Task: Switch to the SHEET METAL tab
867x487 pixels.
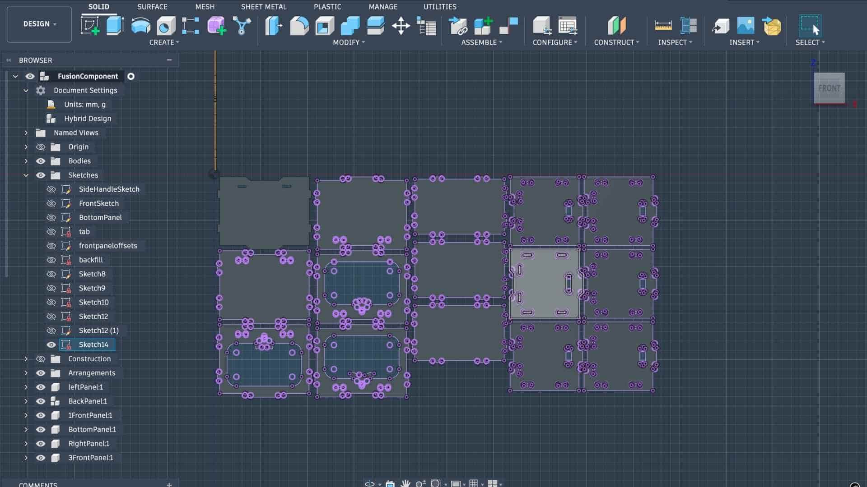Action: tap(263, 7)
